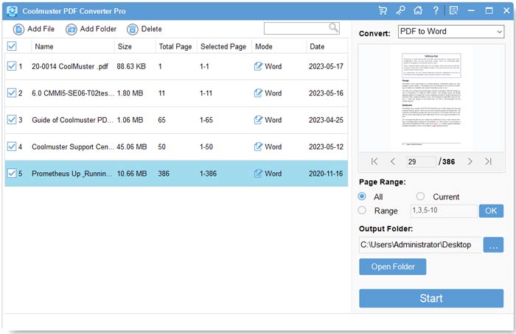The image size is (516, 334).
Task: Select the All page range option
Action: pyautogui.click(x=362, y=196)
